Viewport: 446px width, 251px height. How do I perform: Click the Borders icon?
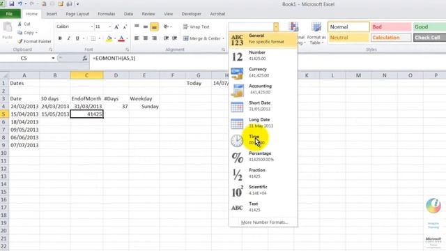[93, 38]
